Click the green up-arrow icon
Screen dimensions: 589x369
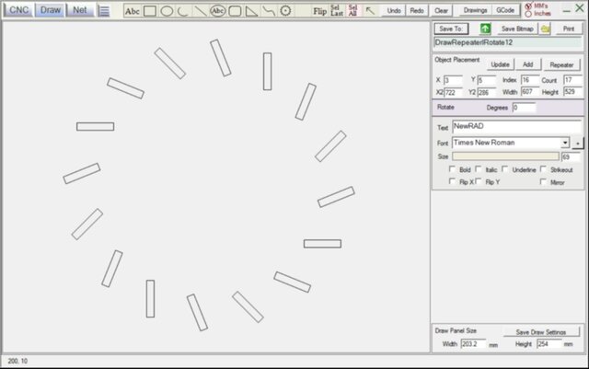coord(485,29)
